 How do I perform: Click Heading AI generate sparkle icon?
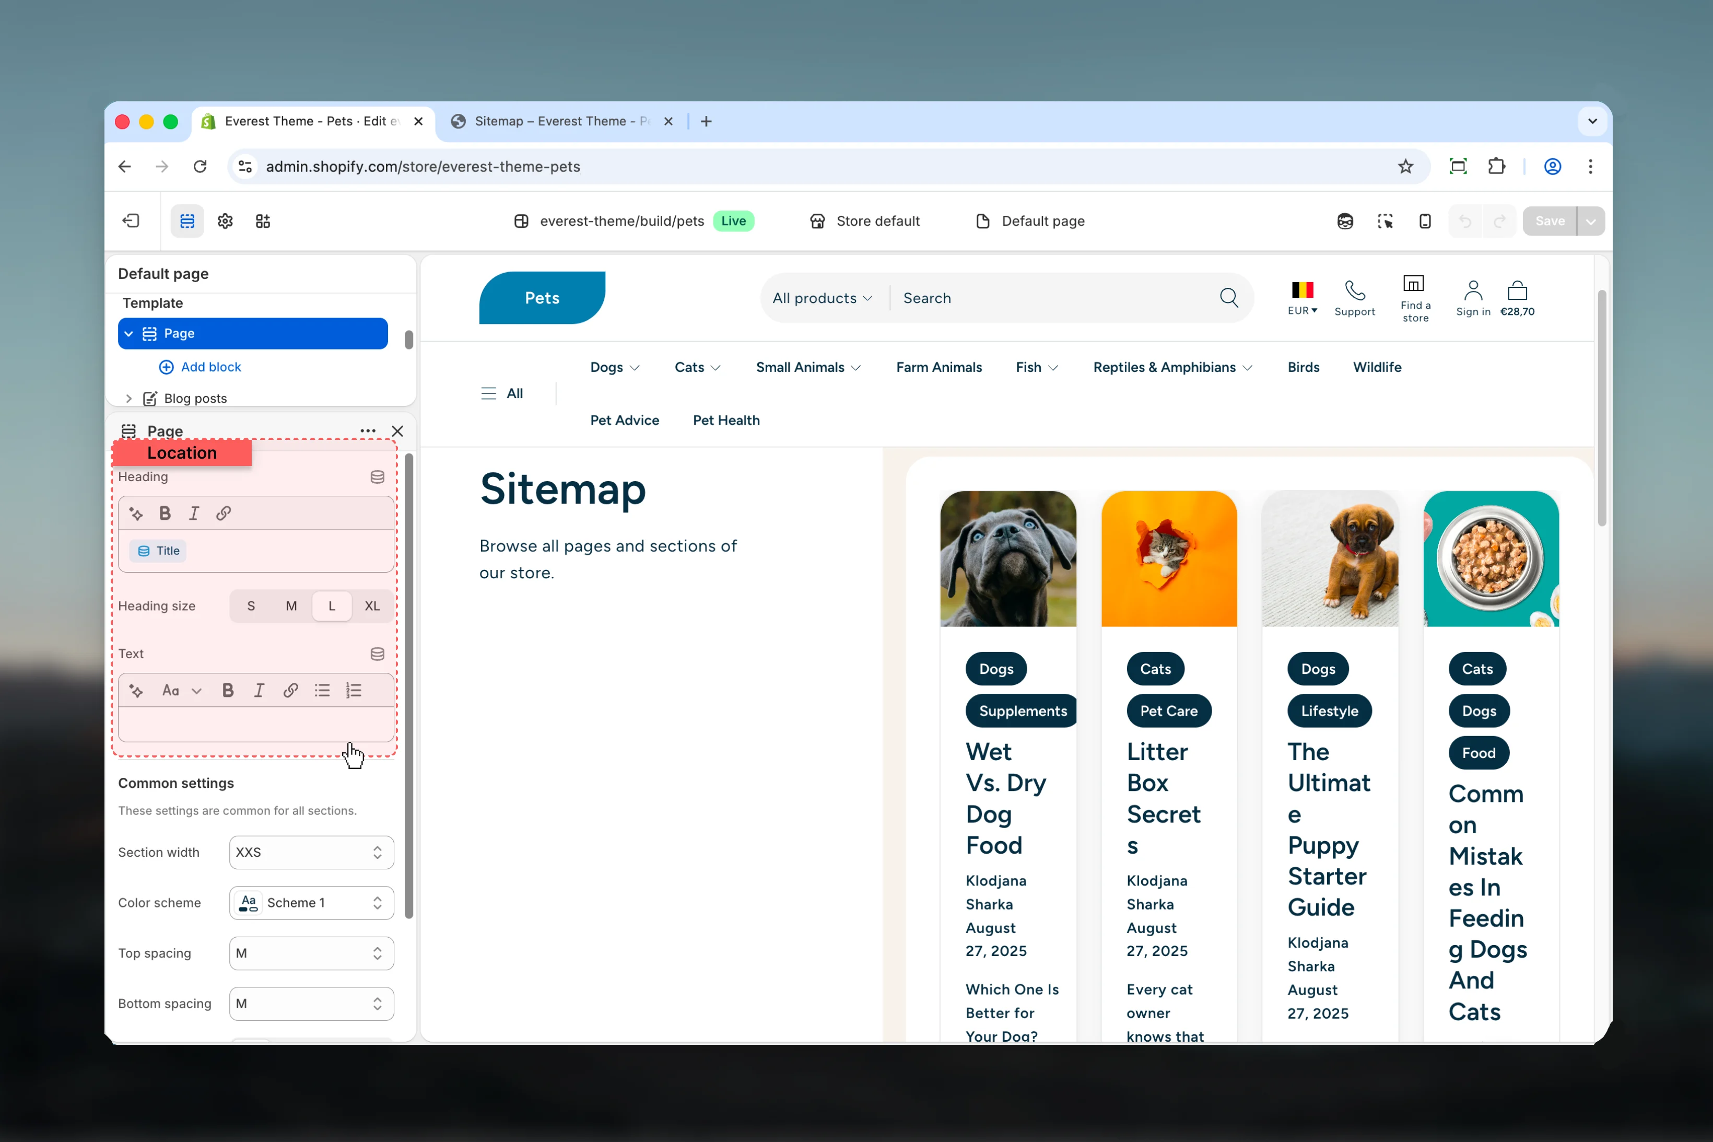(136, 514)
